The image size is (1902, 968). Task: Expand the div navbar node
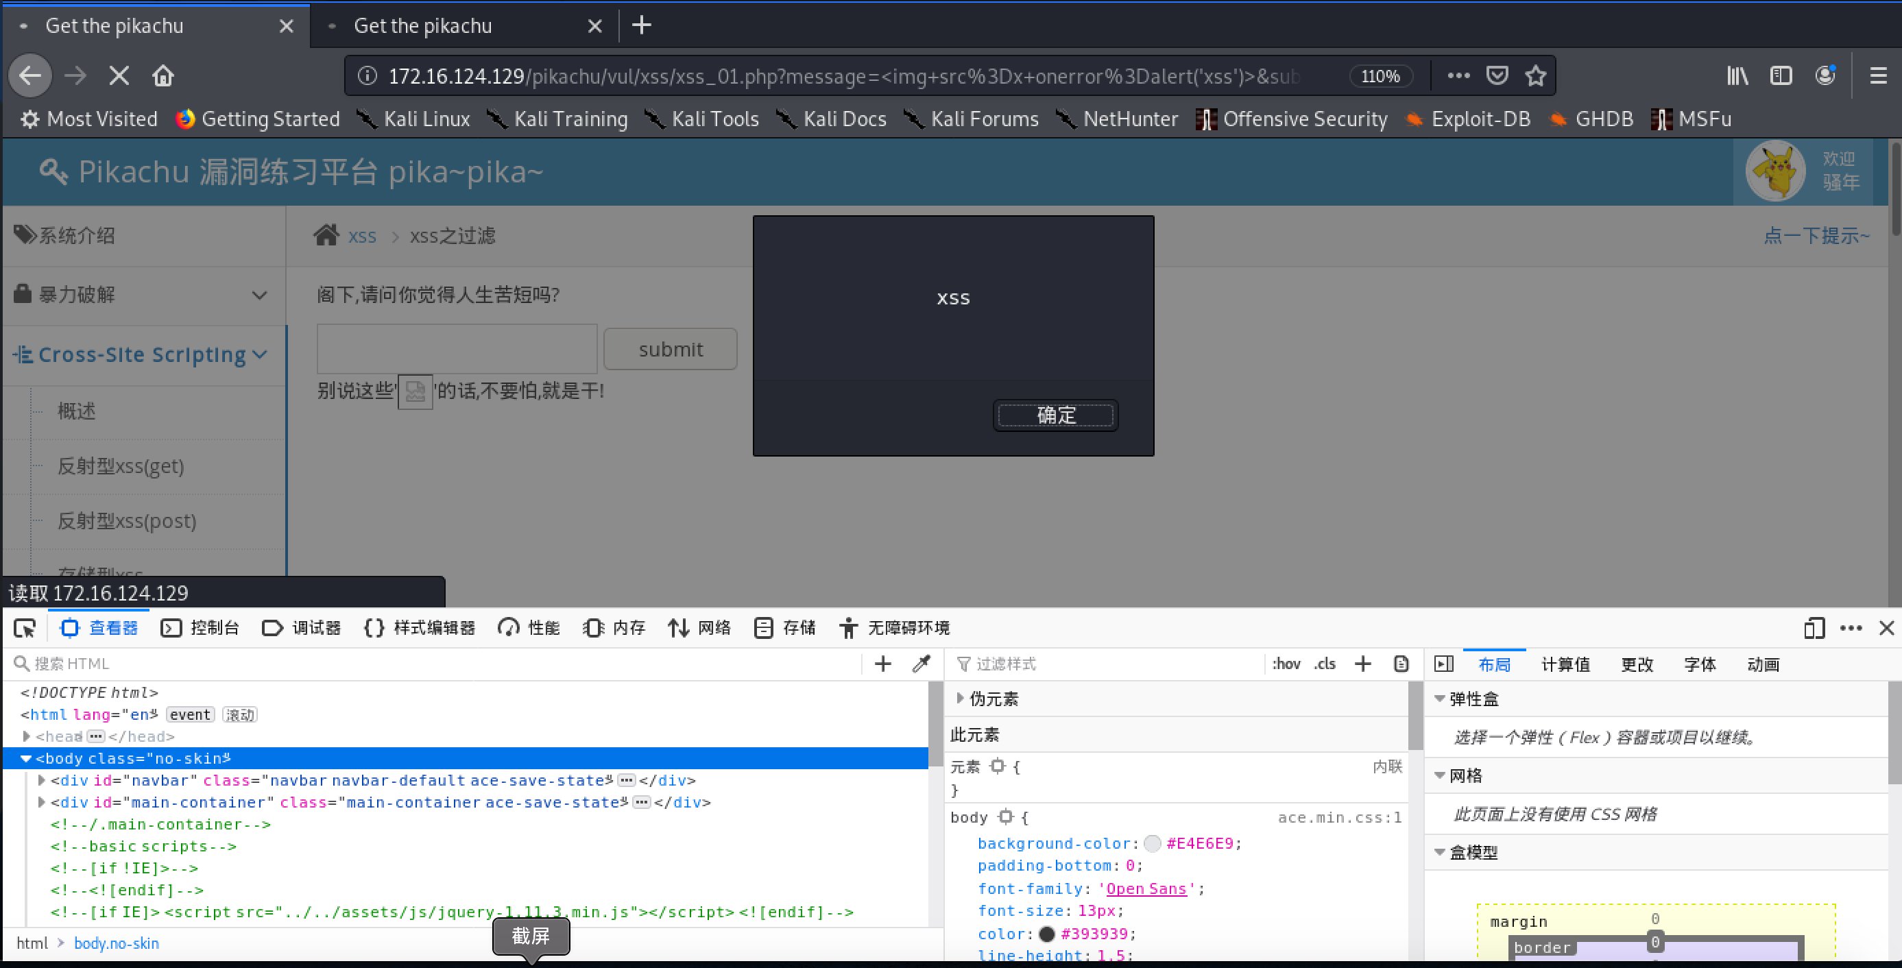click(42, 779)
